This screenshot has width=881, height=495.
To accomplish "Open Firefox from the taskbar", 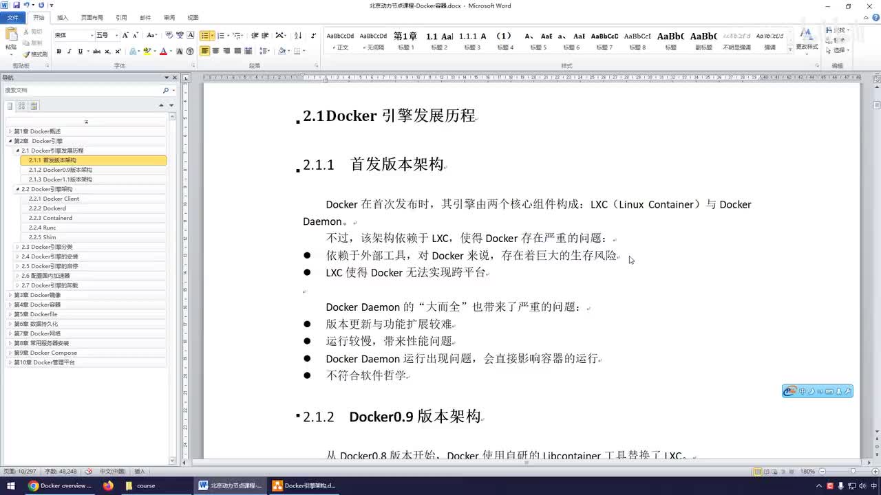I will (108, 485).
